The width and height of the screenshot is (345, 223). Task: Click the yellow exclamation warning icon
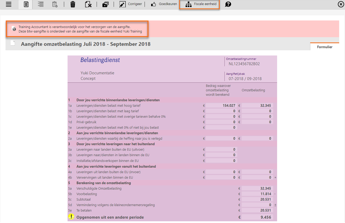click(x=71, y=217)
